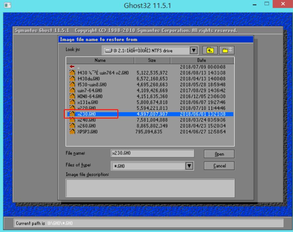Click the drive icon in the Look in box
This screenshot has height=232, width=293.
[x=109, y=51]
